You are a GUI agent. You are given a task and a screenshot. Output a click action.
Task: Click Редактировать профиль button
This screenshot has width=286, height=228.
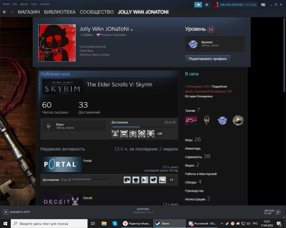(x=208, y=59)
